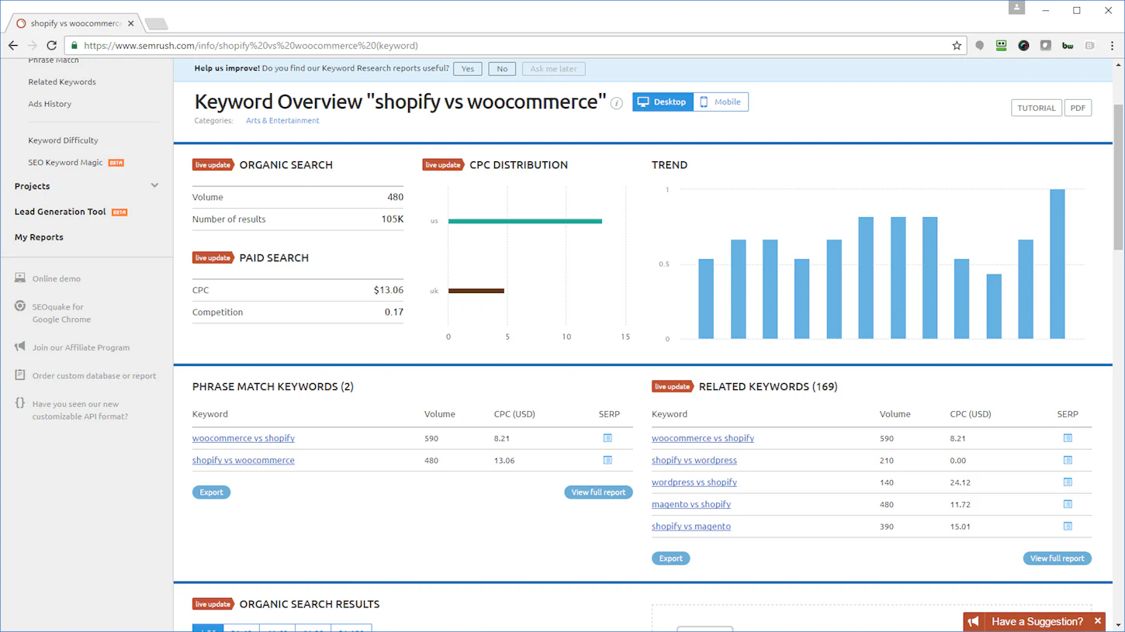This screenshot has width=1125, height=632.
Task: Click the Order custom database clipboard icon
Action: [20, 375]
